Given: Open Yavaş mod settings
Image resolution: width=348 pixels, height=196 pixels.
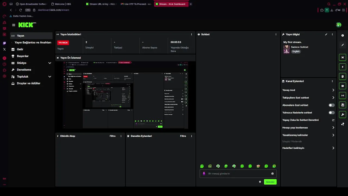Looking at the screenshot, I should click(308, 90).
